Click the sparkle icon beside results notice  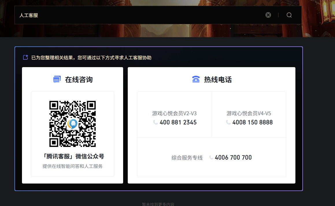point(25,57)
